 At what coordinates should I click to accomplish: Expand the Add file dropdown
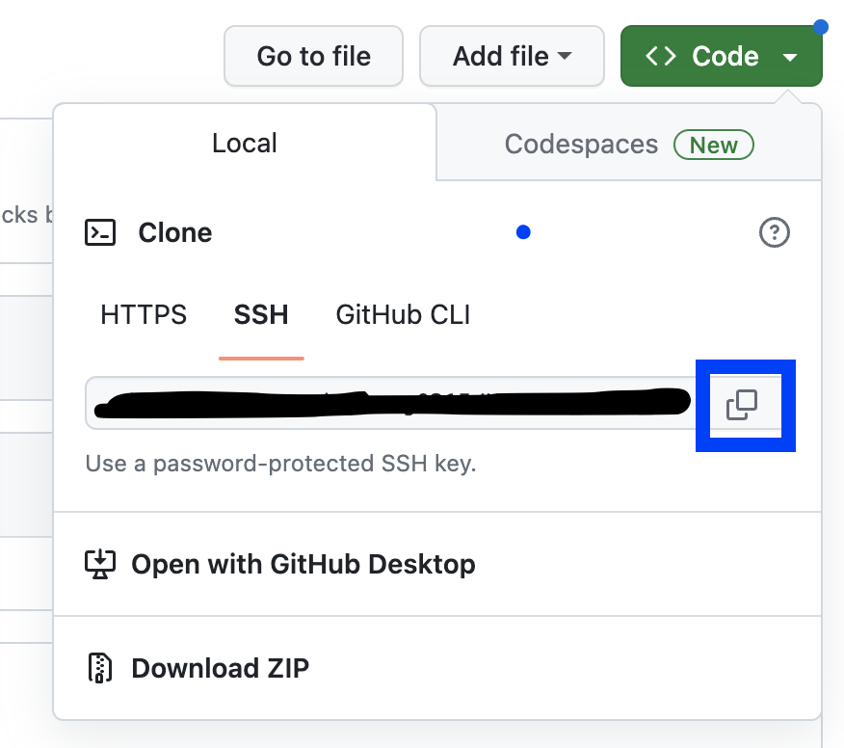512,56
